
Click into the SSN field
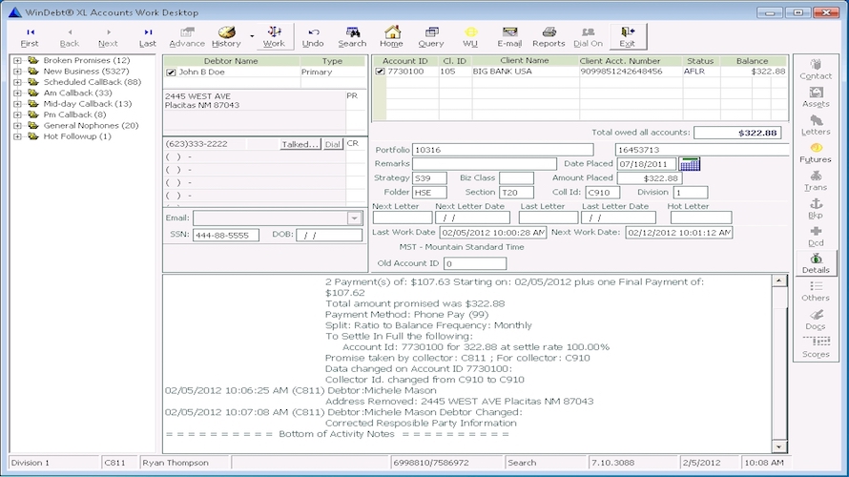(x=226, y=235)
